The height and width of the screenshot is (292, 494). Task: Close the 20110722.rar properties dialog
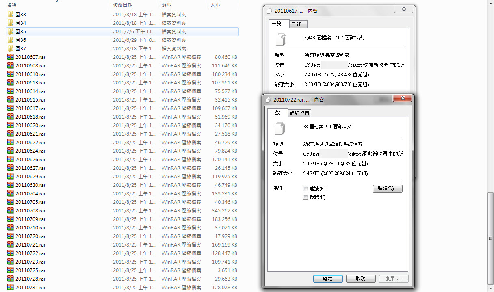(403, 98)
